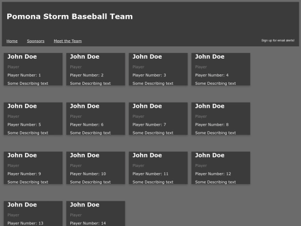This screenshot has height=226, width=301.
Task: Select the Player Number: 9 text
Action: (x=24, y=174)
